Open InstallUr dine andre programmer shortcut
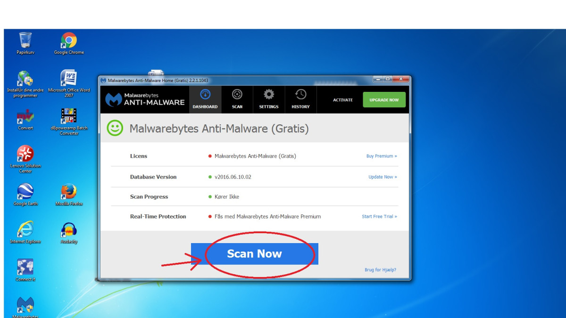 [25, 84]
